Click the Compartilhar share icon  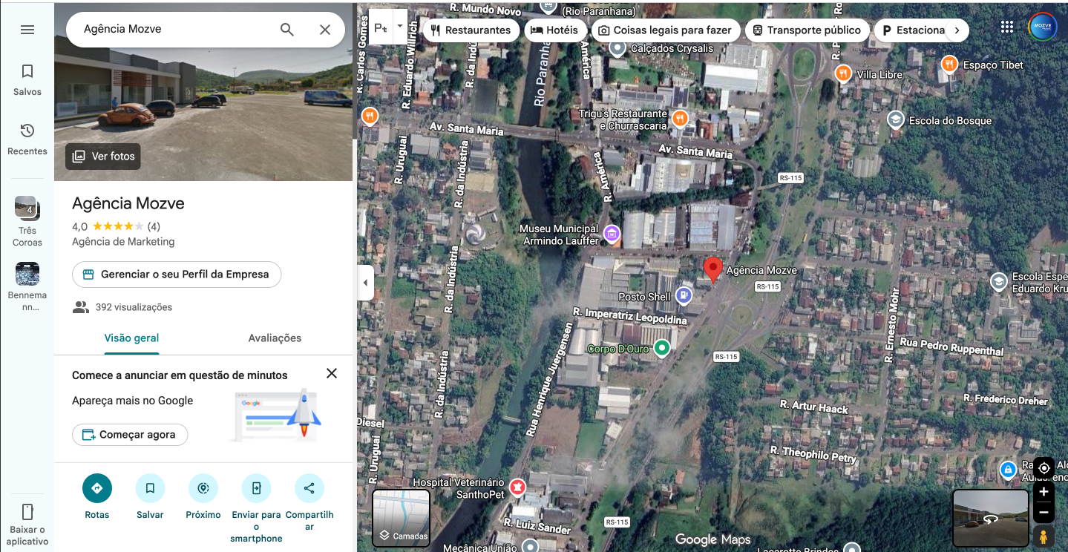(309, 488)
